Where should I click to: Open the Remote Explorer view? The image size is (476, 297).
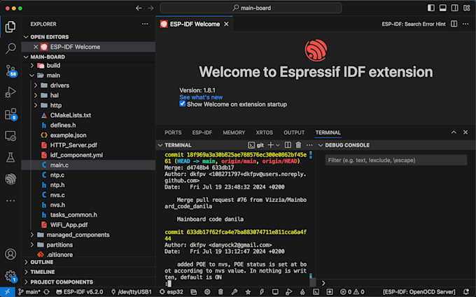tap(10, 136)
